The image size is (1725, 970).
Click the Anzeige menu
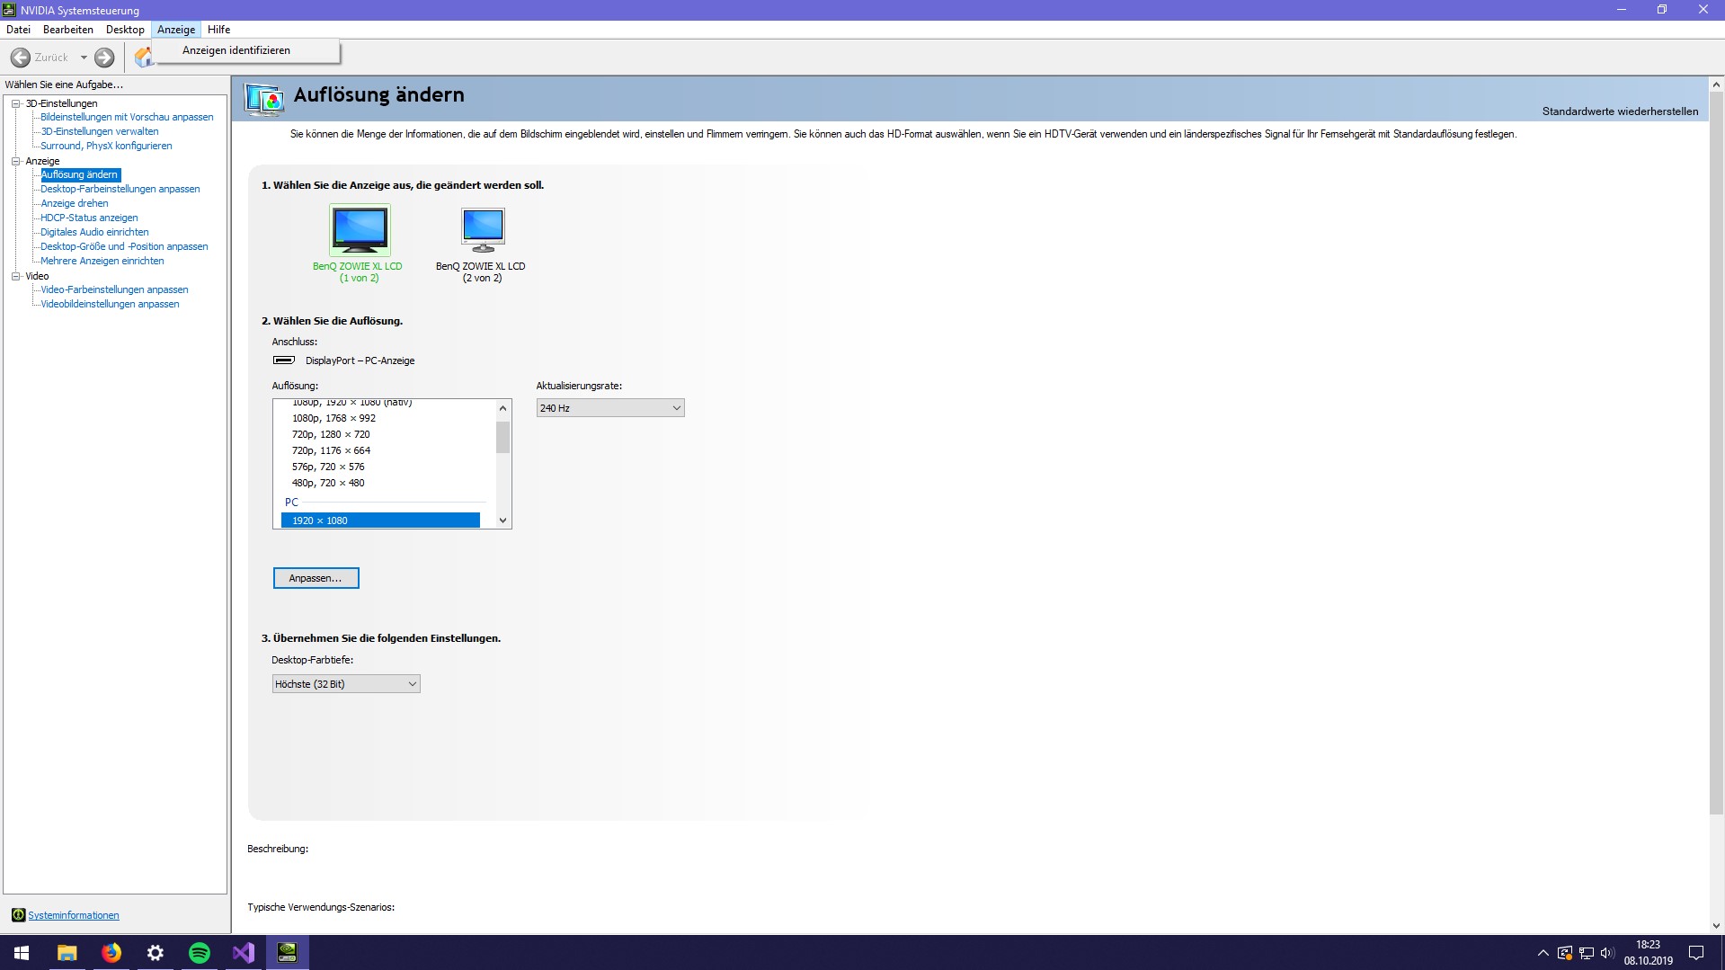click(176, 30)
